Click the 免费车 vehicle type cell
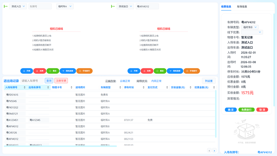 point(104,95)
